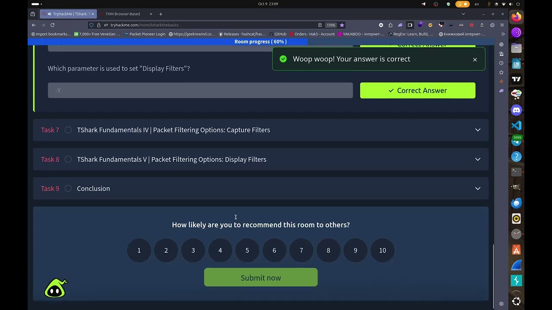Open Discord from dock

(516, 110)
